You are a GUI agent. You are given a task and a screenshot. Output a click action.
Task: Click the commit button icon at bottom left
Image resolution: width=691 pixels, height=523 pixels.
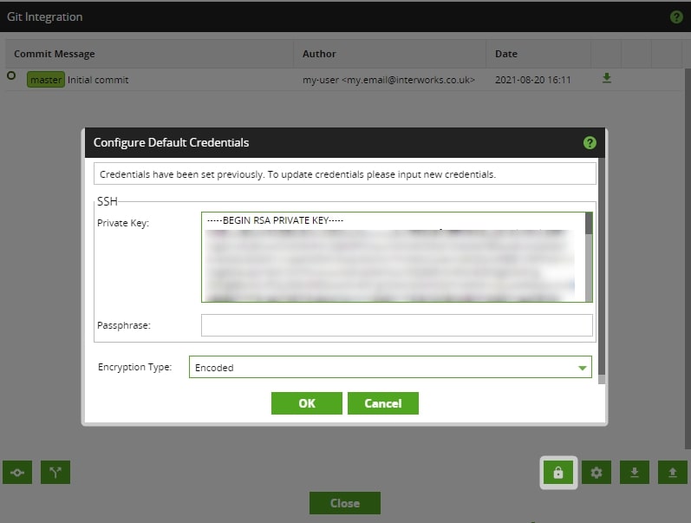pos(17,473)
